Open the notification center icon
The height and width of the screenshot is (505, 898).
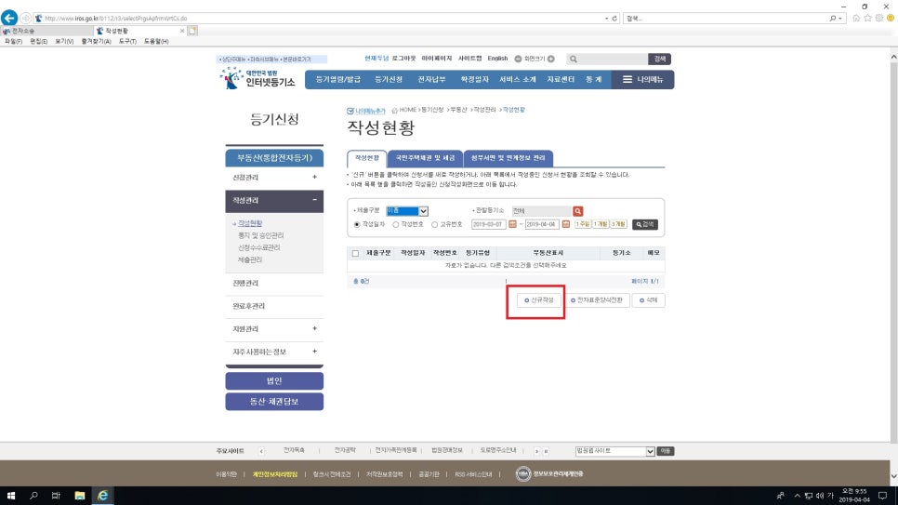pyautogui.click(x=882, y=496)
